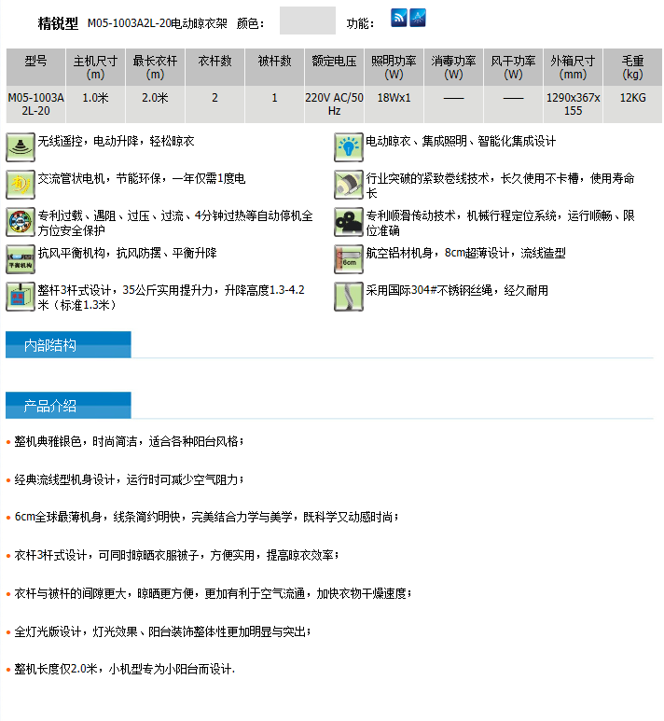The height and width of the screenshot is (721, 664).
Task: Click the safety protection circular icon
Action: [21, 222]
